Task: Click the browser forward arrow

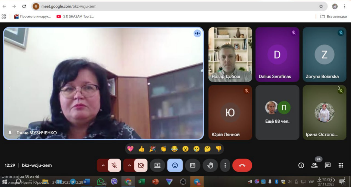Action: tap(14, 6)
